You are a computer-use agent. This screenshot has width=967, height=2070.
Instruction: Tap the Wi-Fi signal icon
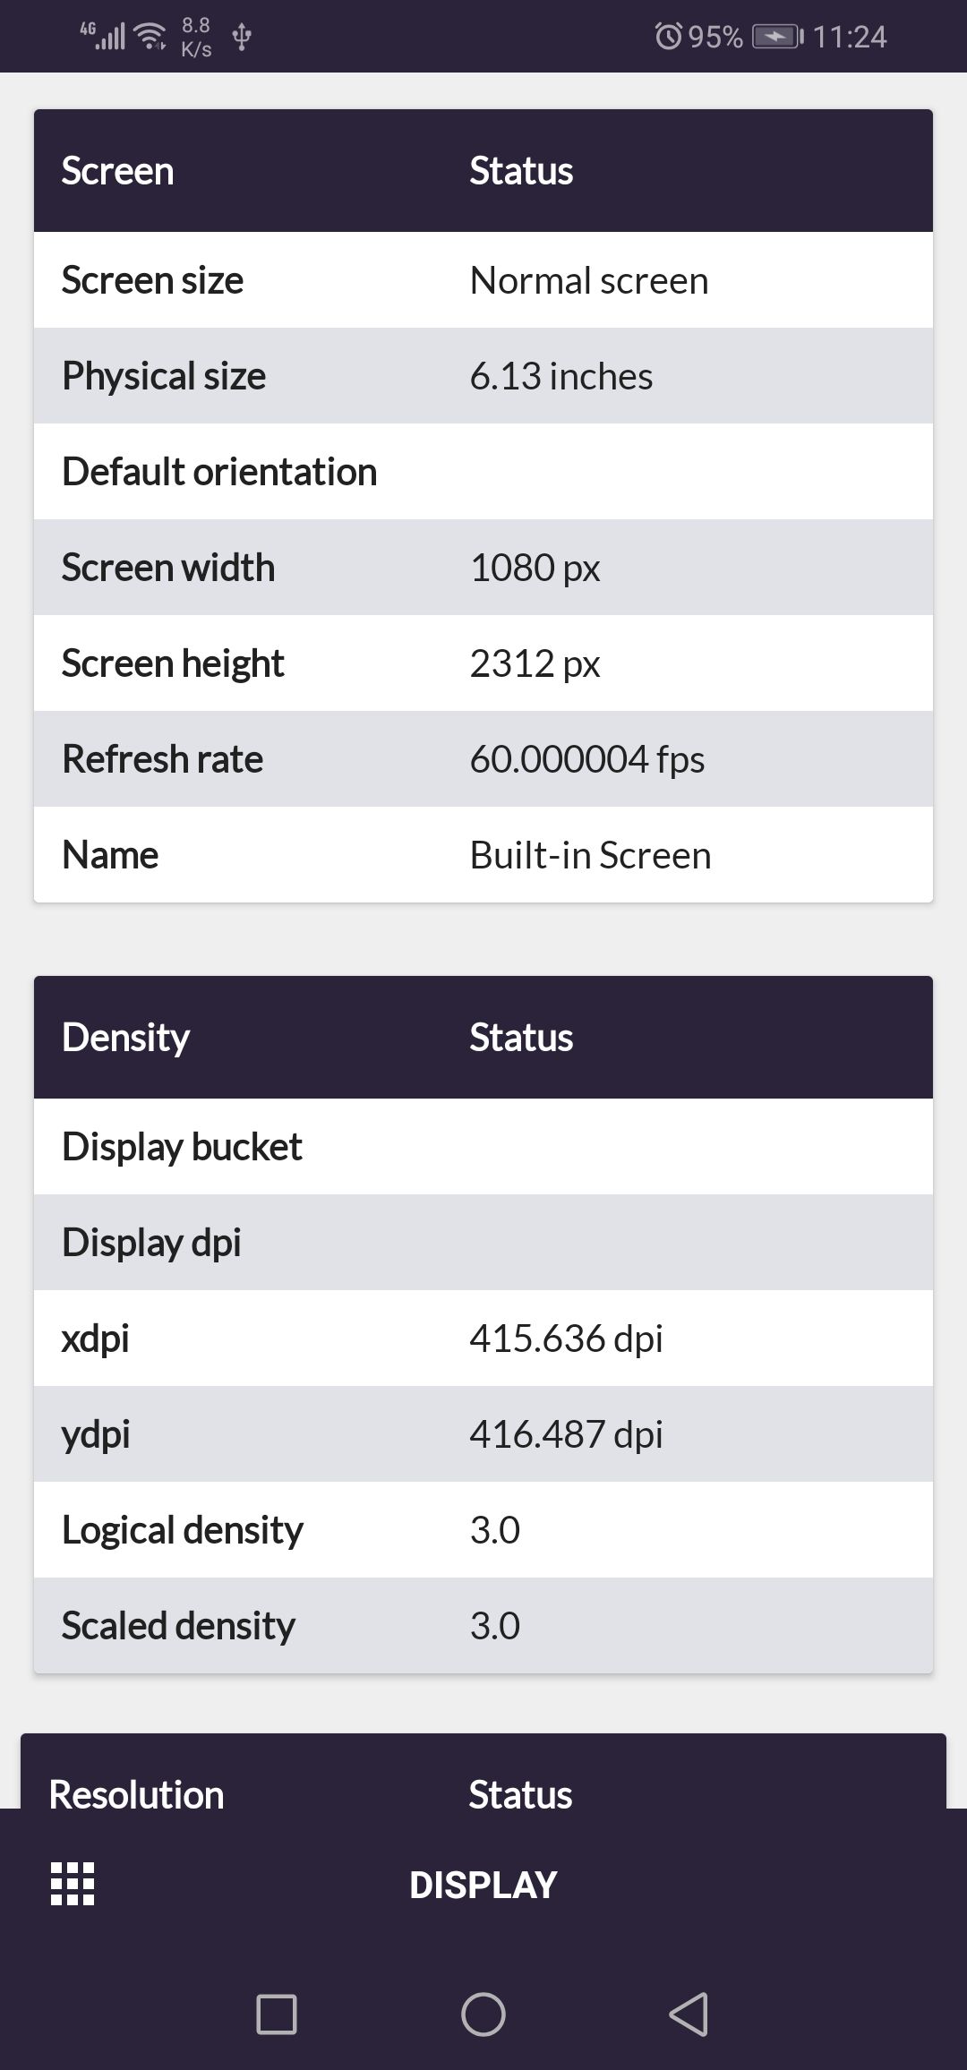[x=150, y=37]
